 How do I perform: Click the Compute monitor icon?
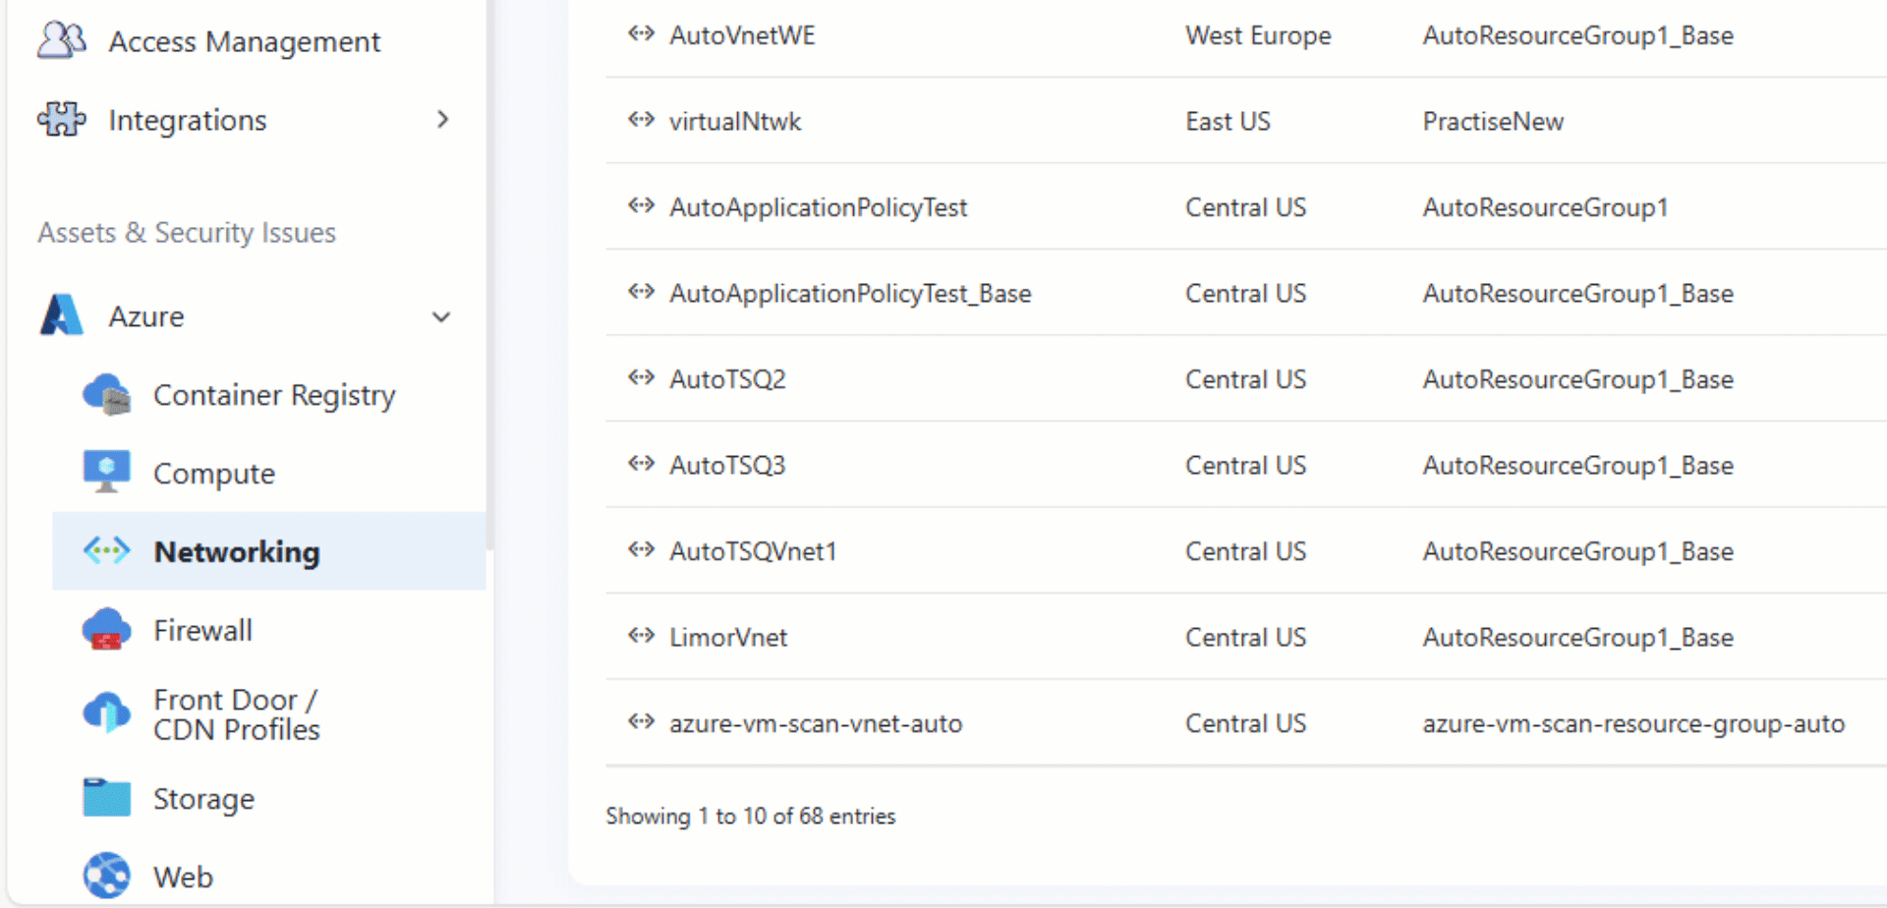[106, 473]
